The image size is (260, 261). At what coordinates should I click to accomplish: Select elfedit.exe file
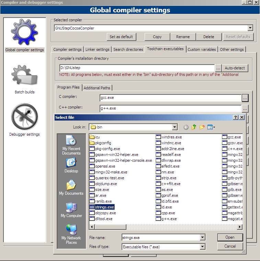click(x=168, y=166)
